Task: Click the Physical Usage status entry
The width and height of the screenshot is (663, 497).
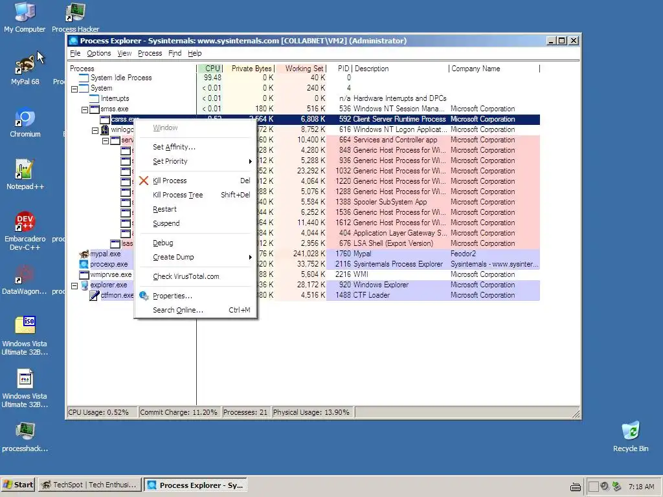Action: (313, 412)
